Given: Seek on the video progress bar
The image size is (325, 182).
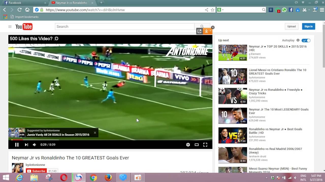Looking at the screenshot, I should coord(110,140).
